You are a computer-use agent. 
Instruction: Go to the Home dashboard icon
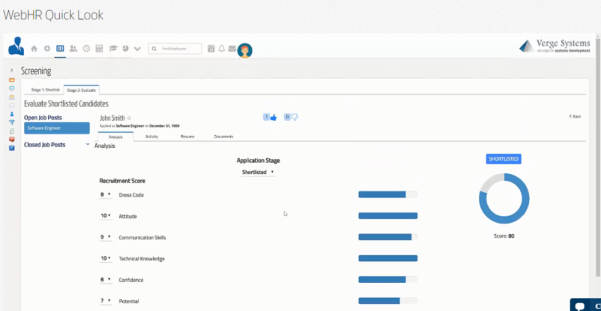coord(34,49)
